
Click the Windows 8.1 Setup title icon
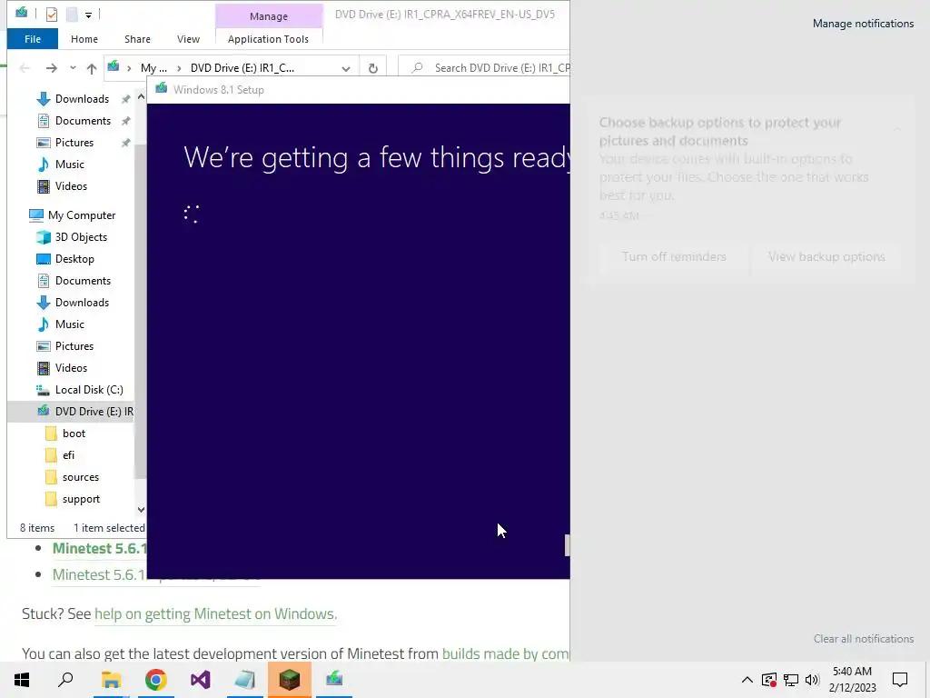click(162, 89)
